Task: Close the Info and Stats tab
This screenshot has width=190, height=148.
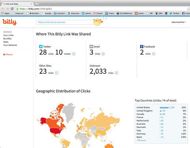Action: (31, 4)
